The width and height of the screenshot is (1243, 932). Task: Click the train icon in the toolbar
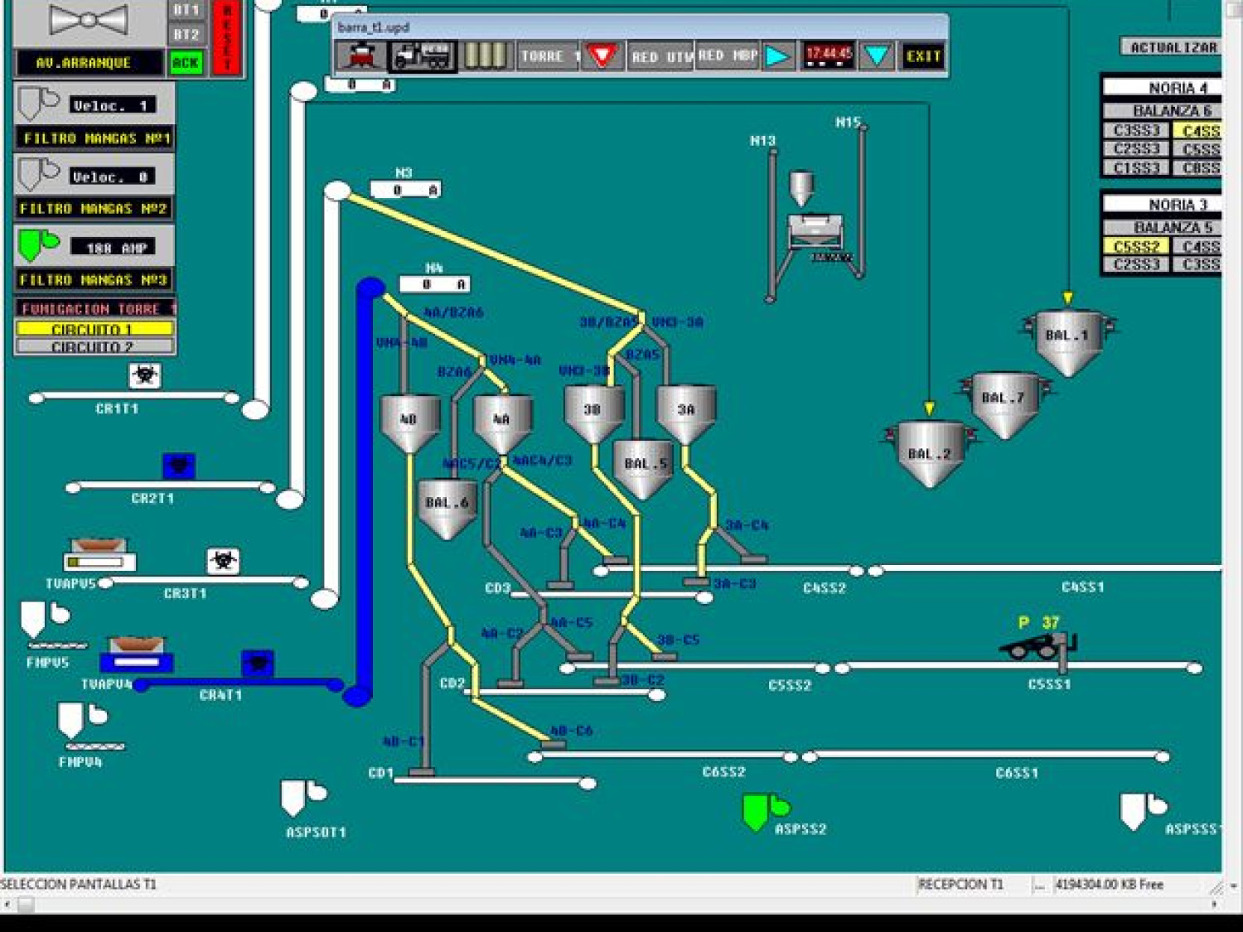click(360, 56)
